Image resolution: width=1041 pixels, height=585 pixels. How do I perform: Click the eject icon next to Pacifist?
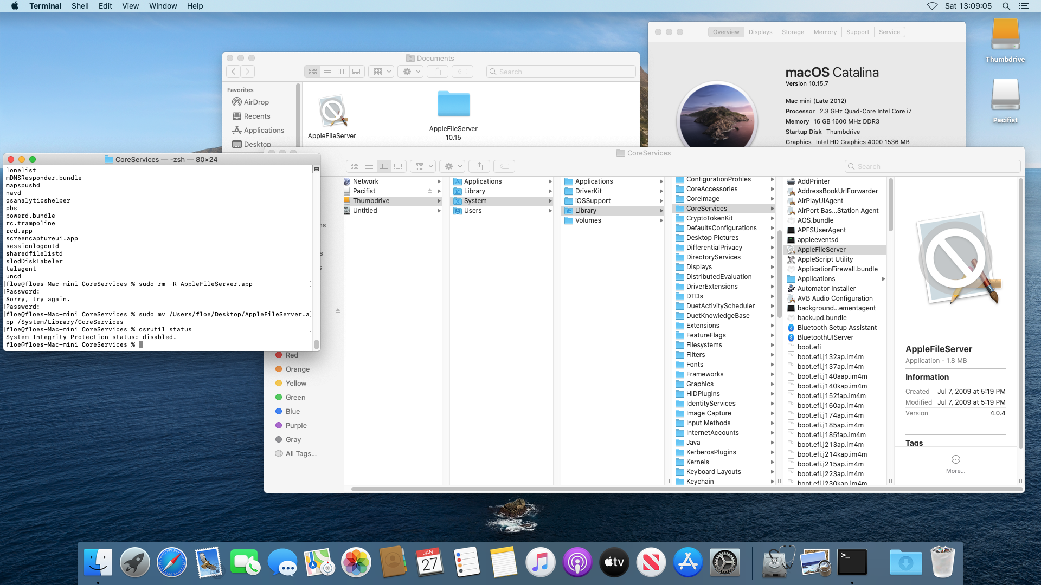click(430, 191)
